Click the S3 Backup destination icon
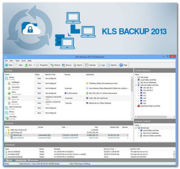 click(87, 83)
